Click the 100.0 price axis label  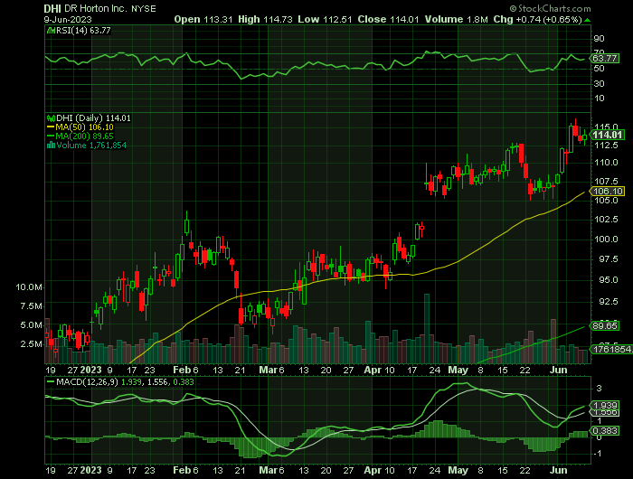[x=607, y=239]
